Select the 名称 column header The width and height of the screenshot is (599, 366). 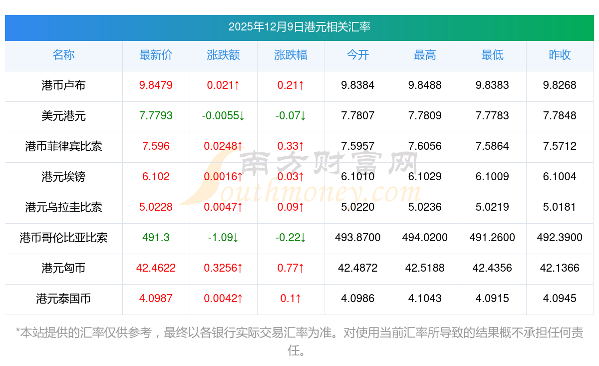tap(63, 55)
